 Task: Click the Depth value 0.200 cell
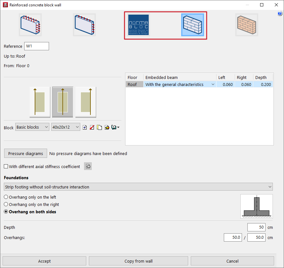pos(263,84)
